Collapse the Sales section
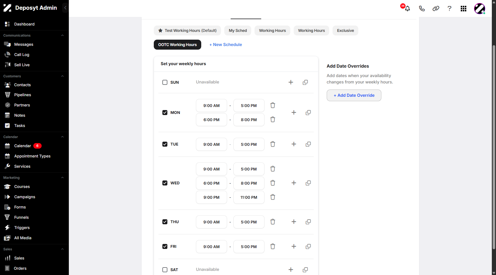Viewport: 496px width, 275px height. [62, 249]
